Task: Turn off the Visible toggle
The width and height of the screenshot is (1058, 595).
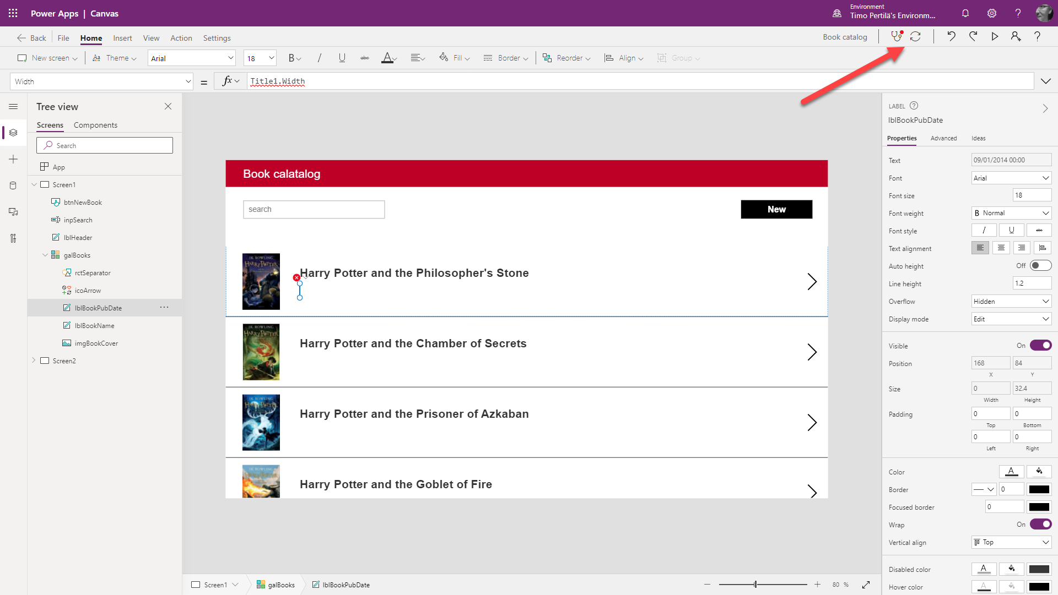Action: point(1040,346)
